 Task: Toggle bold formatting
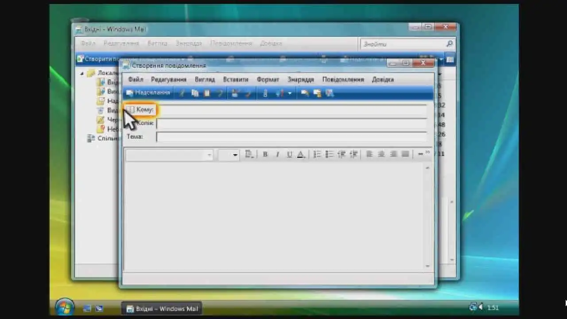click(x=265, y=154)
